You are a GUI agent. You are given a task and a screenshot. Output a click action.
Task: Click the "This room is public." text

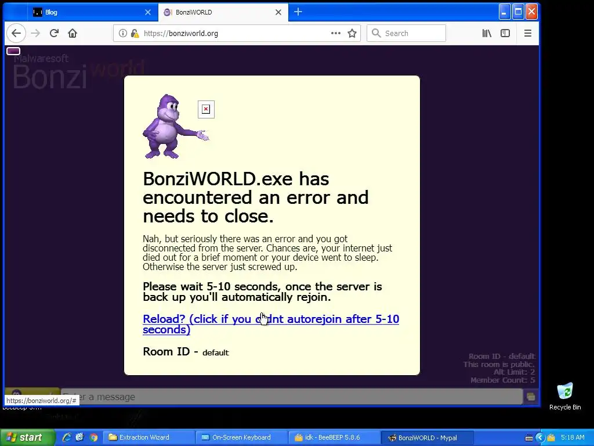(499, 364)
